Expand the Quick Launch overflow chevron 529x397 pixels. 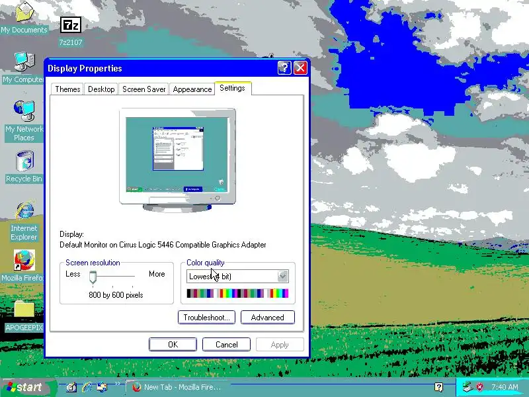(x=118, y=384)
